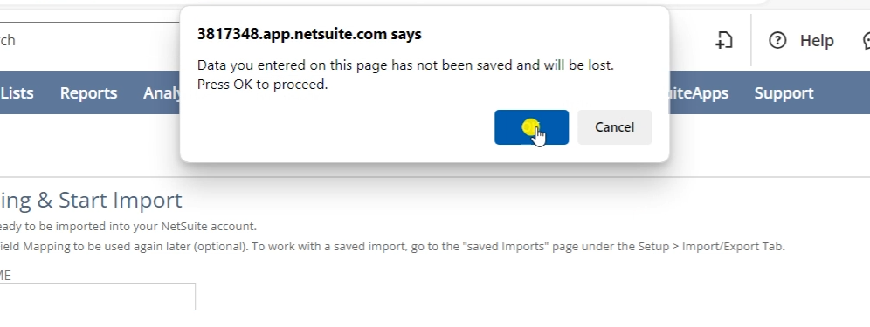870x327 pixels.
Task: Click the 'Start Import' page heading
Action: tap(91, 200)
